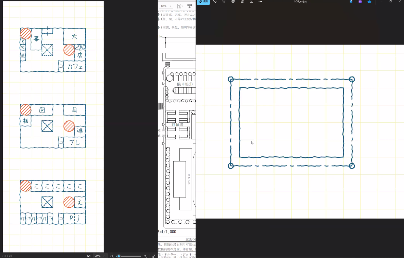Click the AC label in top floor plan
Image resolution: width=404 pixels, height=258 pixels.
[x=83, y=48]
